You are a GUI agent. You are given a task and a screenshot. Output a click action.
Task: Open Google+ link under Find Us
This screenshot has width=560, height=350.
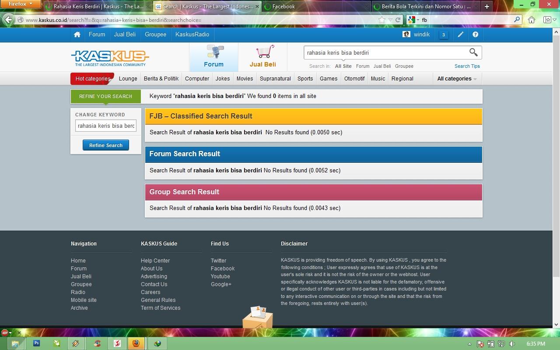(221, 284)
